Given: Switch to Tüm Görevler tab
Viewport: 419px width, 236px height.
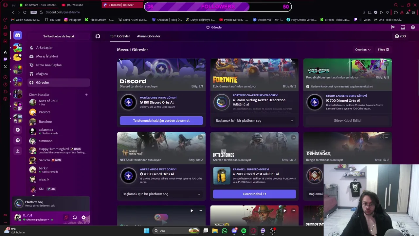Looking at the screenshot, I should click(120, 36).
